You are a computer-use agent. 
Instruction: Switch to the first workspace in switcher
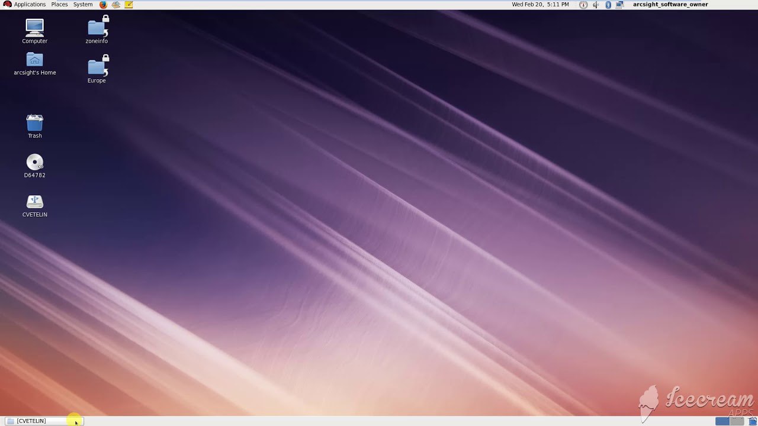[x=722, y=421]
